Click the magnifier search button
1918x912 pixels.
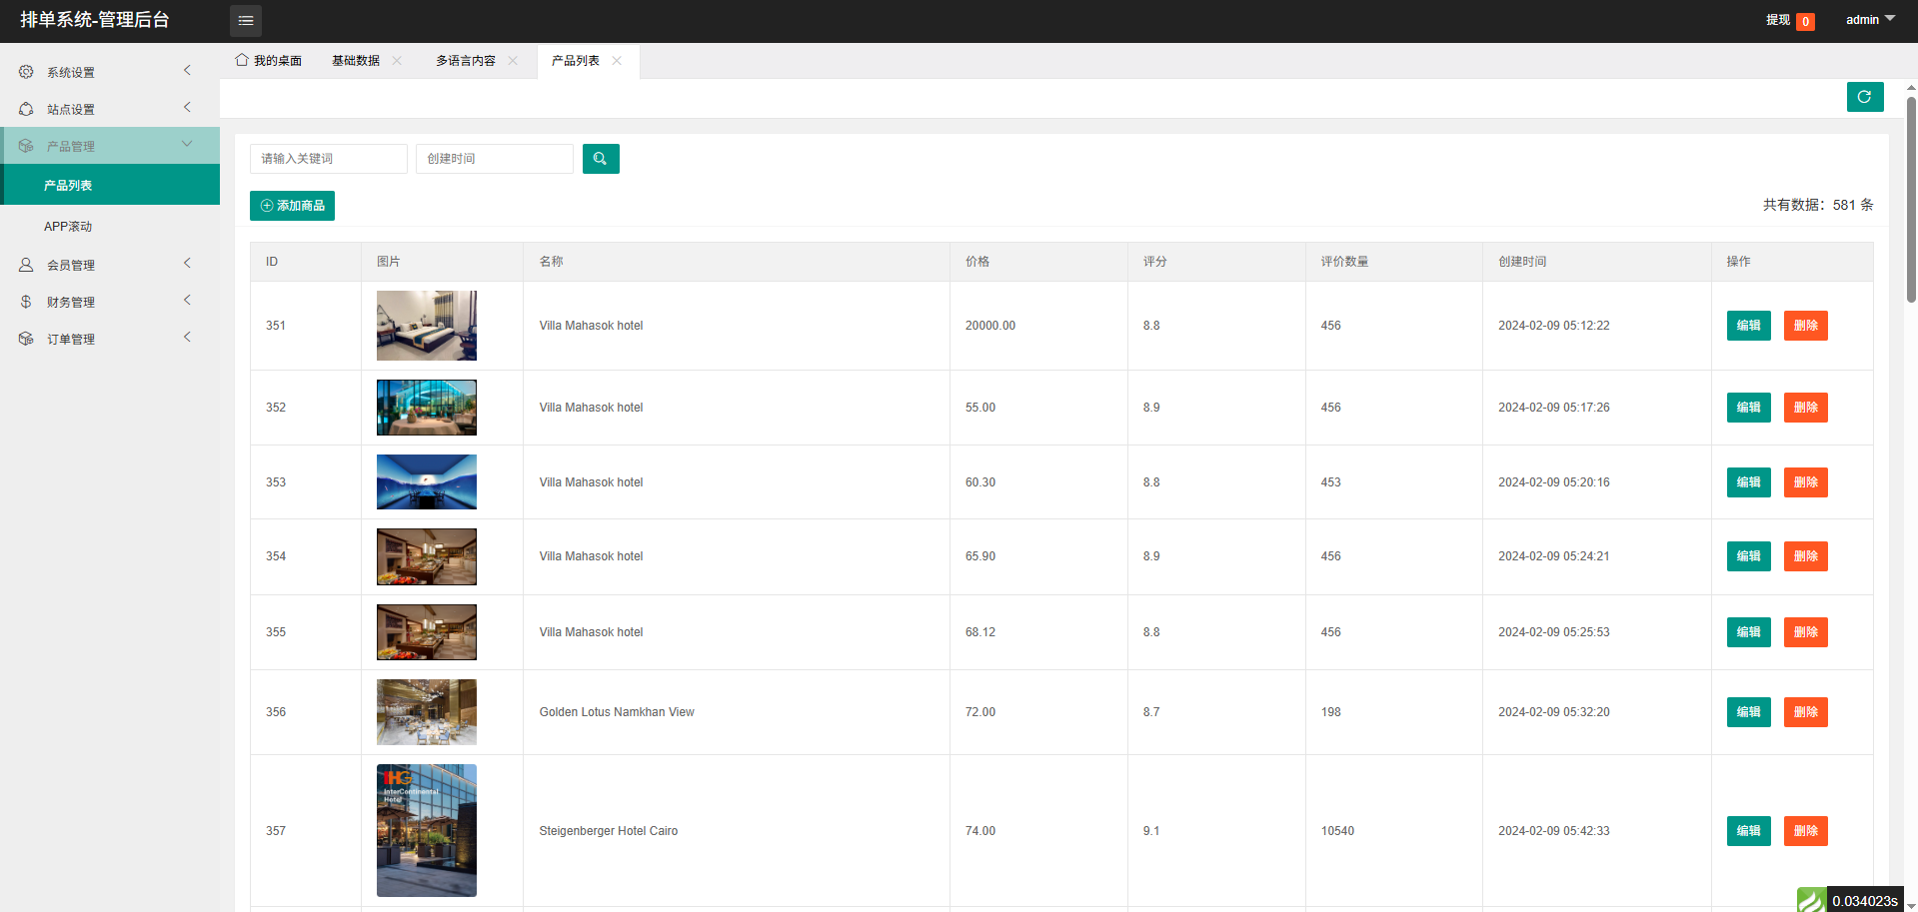601,159
